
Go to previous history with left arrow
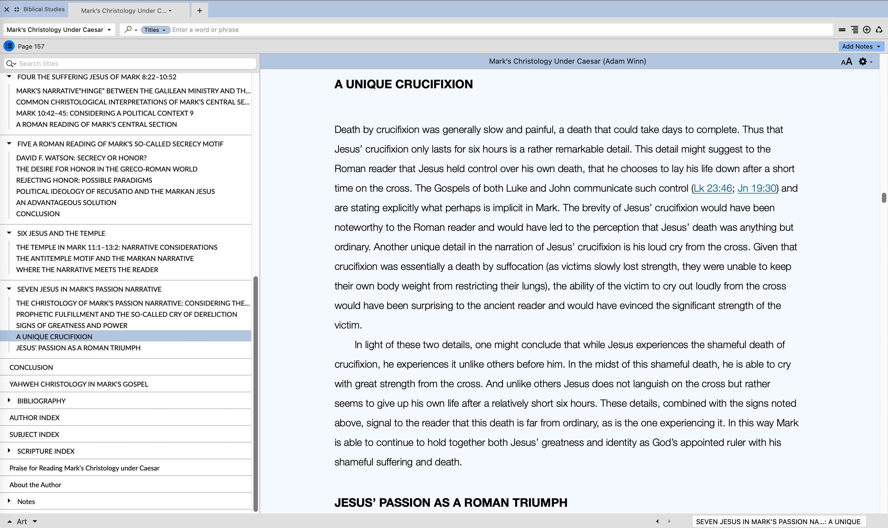click(657, 521)
